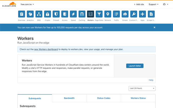The width and height of the screenshot is (173, 108).
Task: Open the Help link in Workers card
Action: (x=151, y=80)
